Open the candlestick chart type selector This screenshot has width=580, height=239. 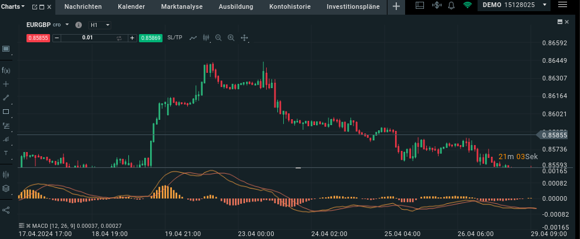point(206,38)
